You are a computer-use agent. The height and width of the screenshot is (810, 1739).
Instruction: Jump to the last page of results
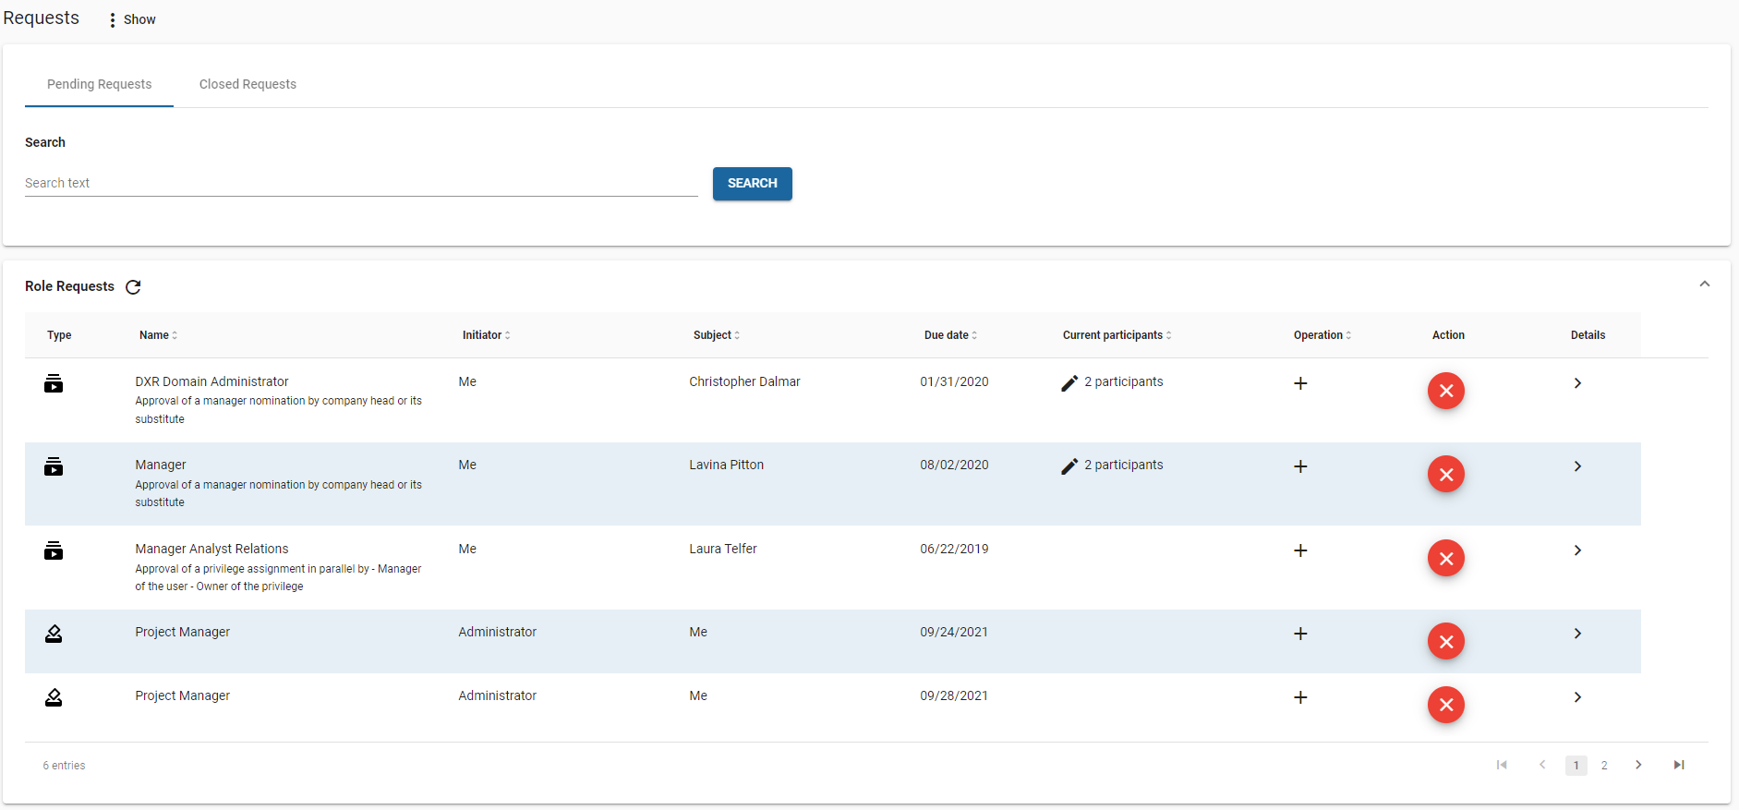coord(1678,765)
